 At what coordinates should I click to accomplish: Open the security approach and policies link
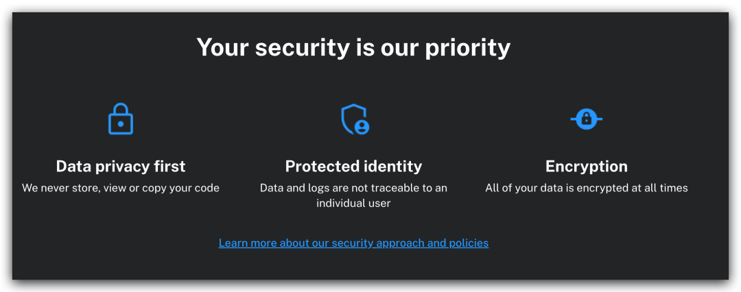353,243
